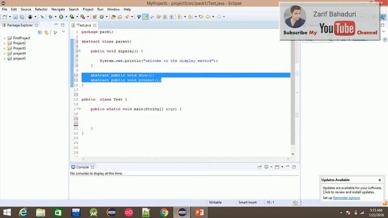Select project4 in Package Explorer
This screenshot has height=218, width=388.
[x=19, y=53]
